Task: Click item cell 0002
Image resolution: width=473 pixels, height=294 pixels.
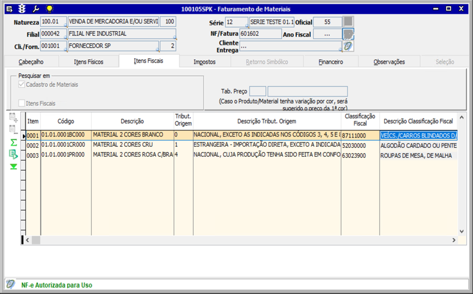Action: [33, 145]
